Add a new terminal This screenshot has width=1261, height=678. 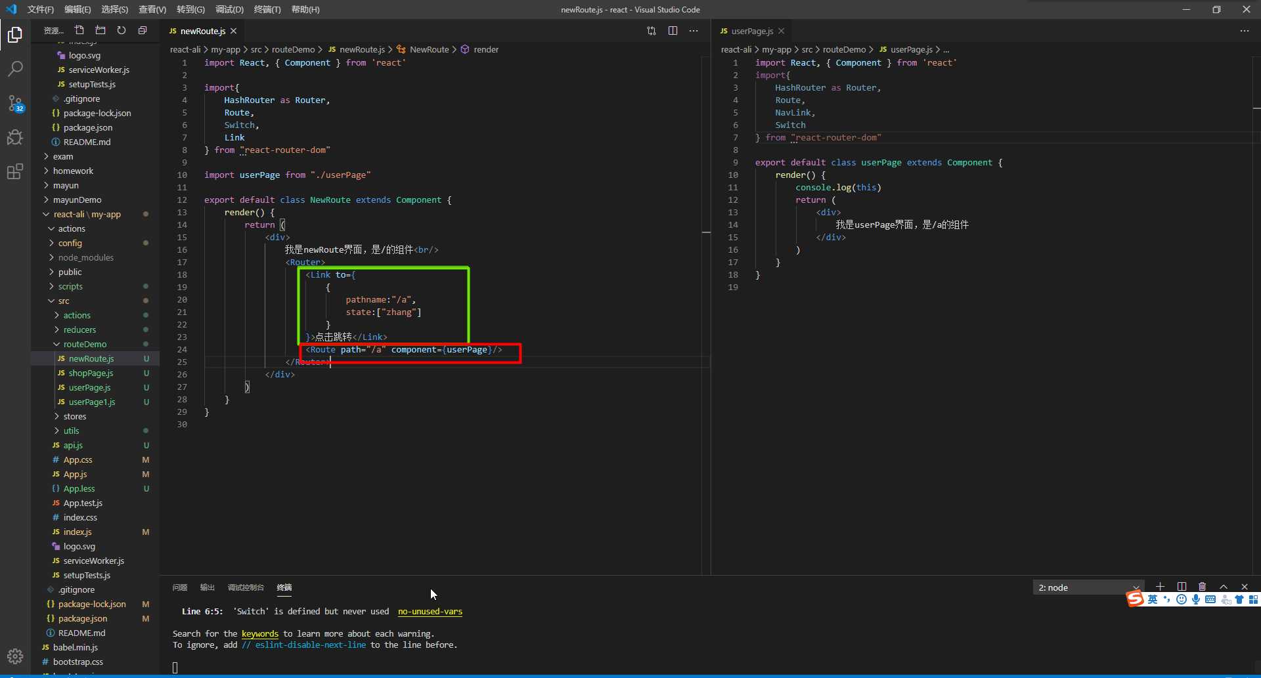click(1161, 587)
